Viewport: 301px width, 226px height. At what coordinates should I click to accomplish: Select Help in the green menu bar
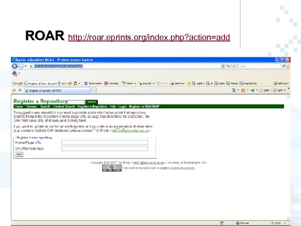pos(113,106)
